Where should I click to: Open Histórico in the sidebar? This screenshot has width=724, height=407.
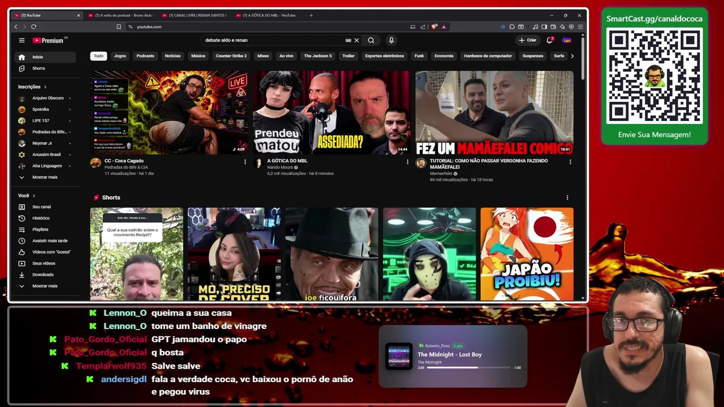point(45,218)
